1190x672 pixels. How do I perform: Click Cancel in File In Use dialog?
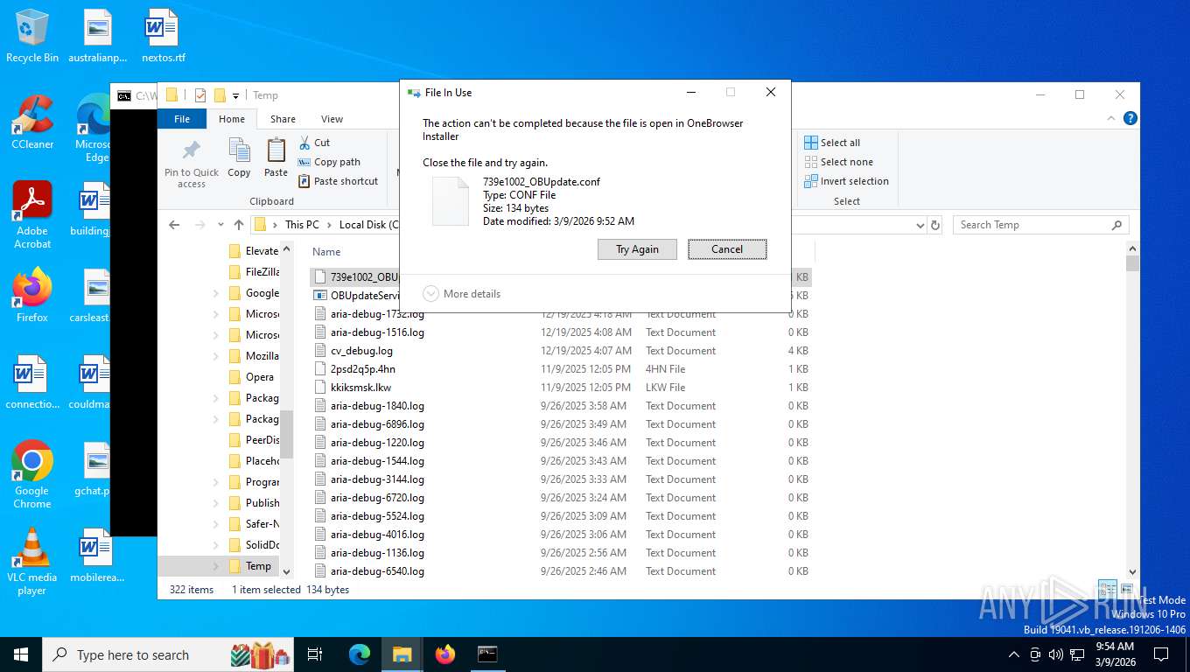[x=727, y=249]
